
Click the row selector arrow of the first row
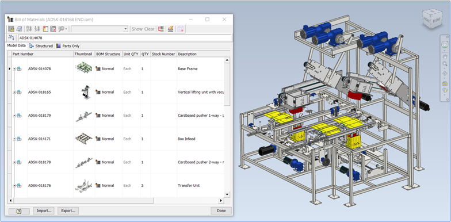[9, 69]
